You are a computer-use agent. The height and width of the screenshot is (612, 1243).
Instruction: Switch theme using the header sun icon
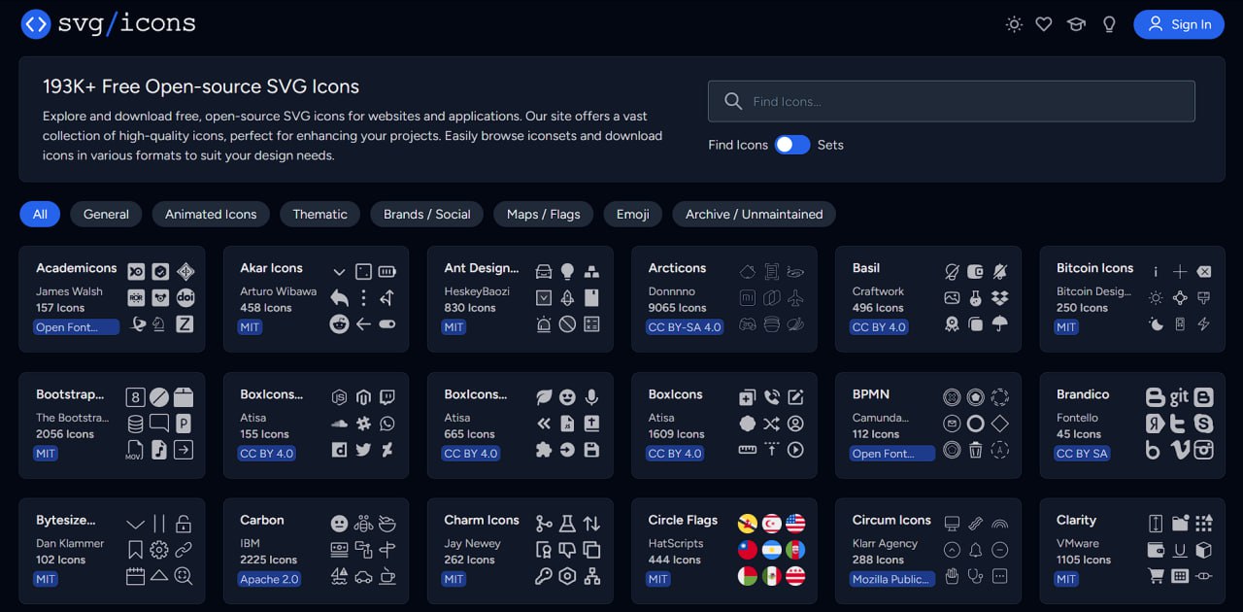pyautogui.click(x=1014, y=24)
